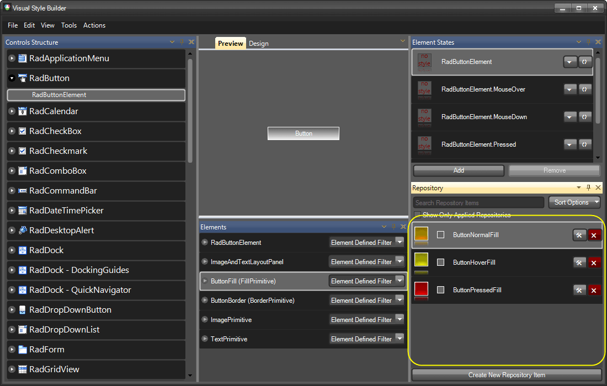
Task: Click Create New Repository Item
Action: 507,375
